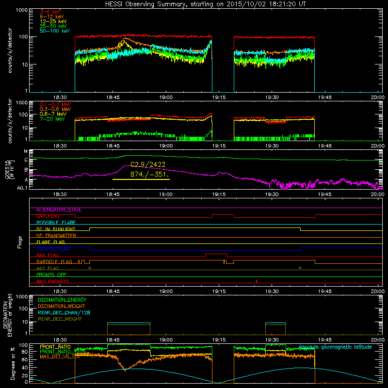Select the 50-100 keV legend label
Image resolution: width=388 pixels, height=388 pixels.
pyautogui.click(x=55, y=31)
